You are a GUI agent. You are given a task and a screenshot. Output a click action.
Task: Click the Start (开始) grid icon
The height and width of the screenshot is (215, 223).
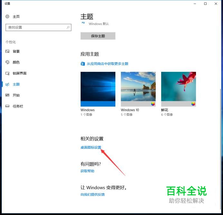[x=7, y=95]
